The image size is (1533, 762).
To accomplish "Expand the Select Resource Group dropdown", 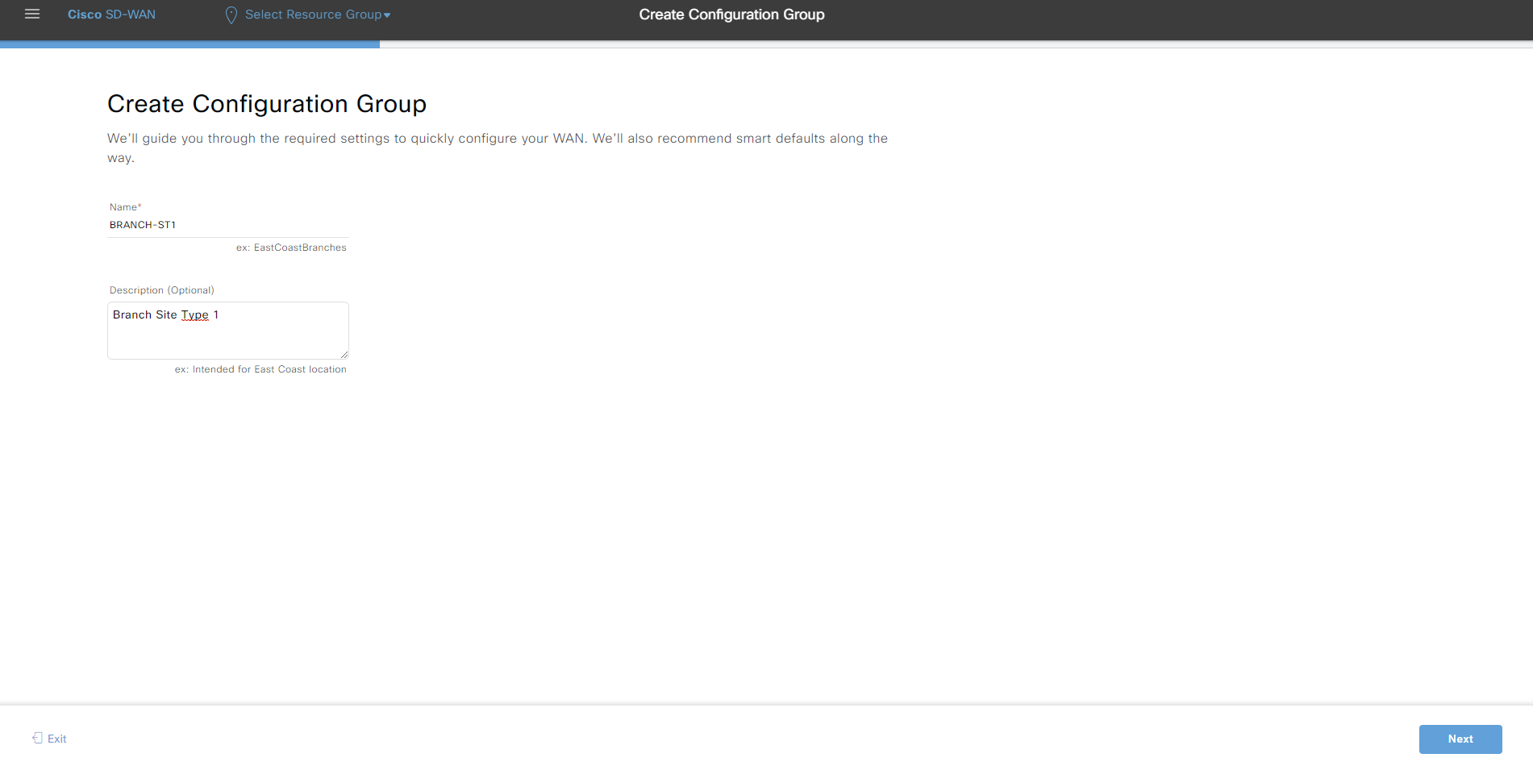I will tap(317, 15).
